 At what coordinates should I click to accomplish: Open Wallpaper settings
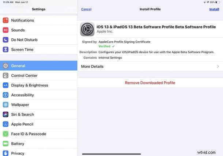coord(39,105)
